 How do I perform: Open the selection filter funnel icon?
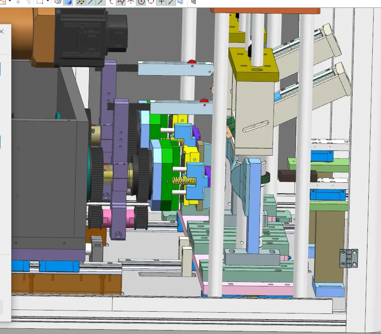coord(3,2)
